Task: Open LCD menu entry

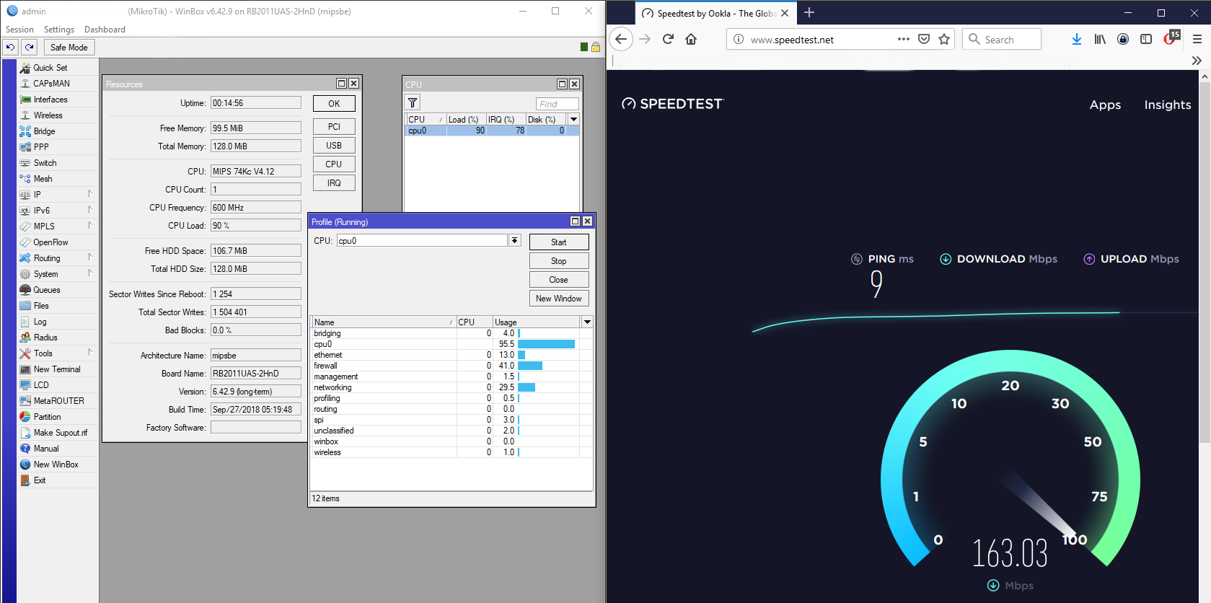Action: pos(41,385)
